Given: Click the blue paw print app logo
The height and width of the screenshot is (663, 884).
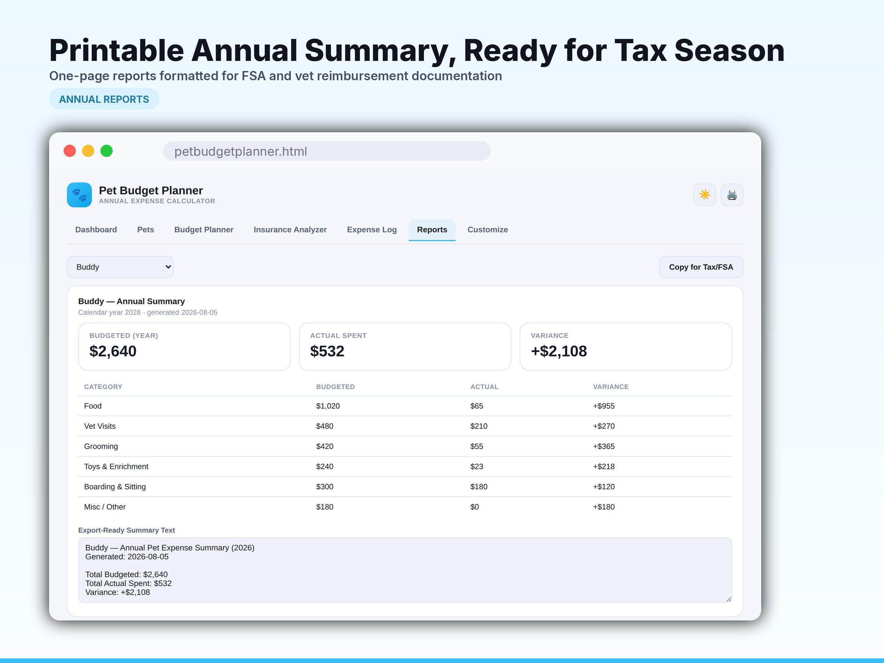Looking at the screenshot, I should [x=79, y=195].
